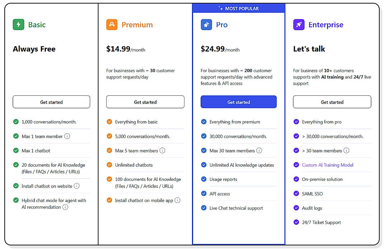Click the checkmark beside 1,000 conversations/month
The image size is (384, 249).
[x=16, y=122]
